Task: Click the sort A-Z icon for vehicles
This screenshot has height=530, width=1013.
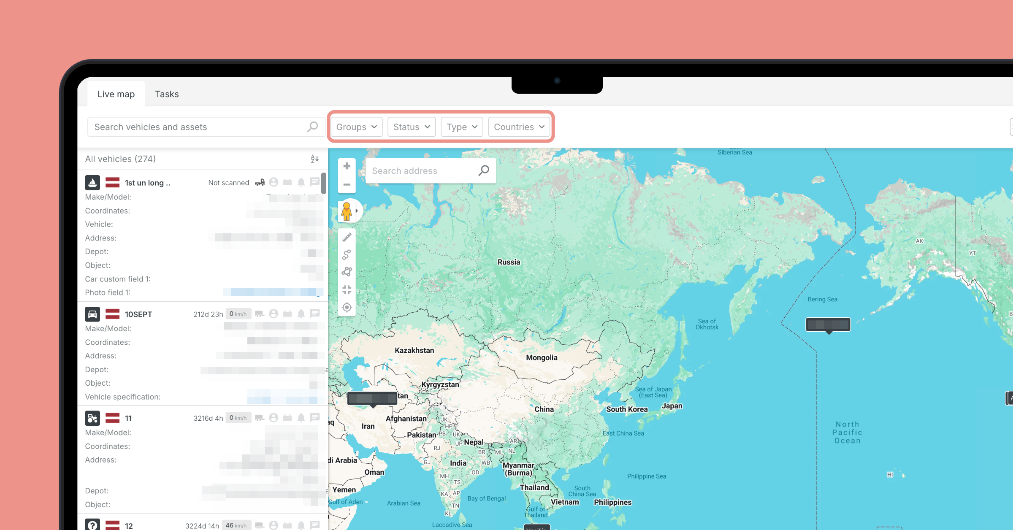Action: point(314,159)
